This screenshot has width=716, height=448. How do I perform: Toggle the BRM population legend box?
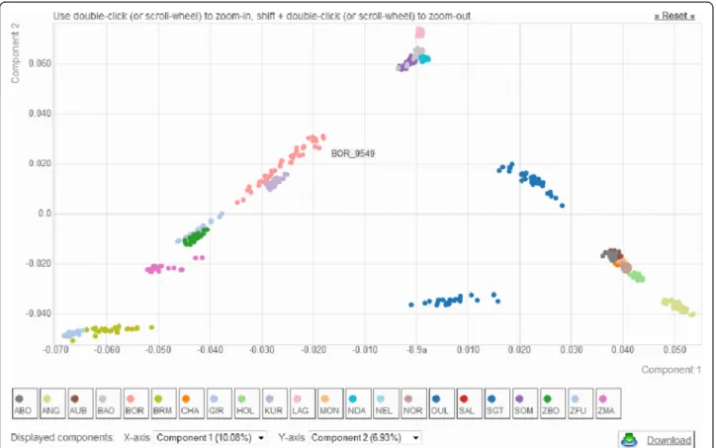pyautogui.click(x=163, y=403)
